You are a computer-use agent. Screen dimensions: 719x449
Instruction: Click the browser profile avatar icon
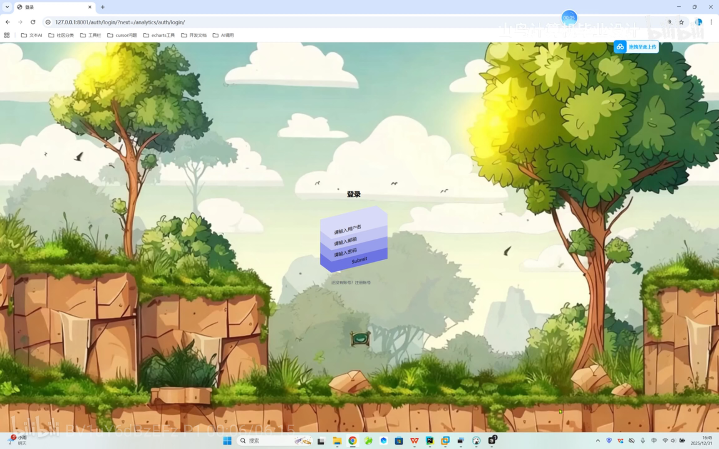(x=699, y=22)
